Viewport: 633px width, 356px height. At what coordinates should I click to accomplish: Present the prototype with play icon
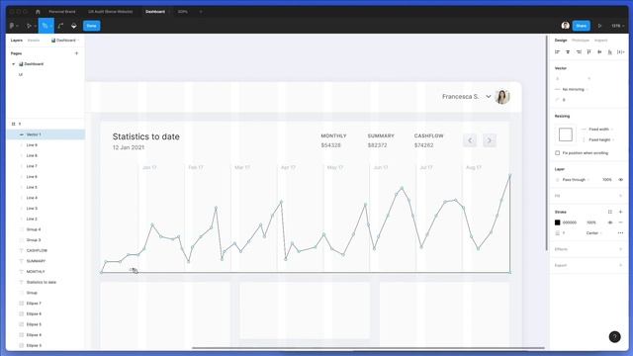[x=600, y=26]
